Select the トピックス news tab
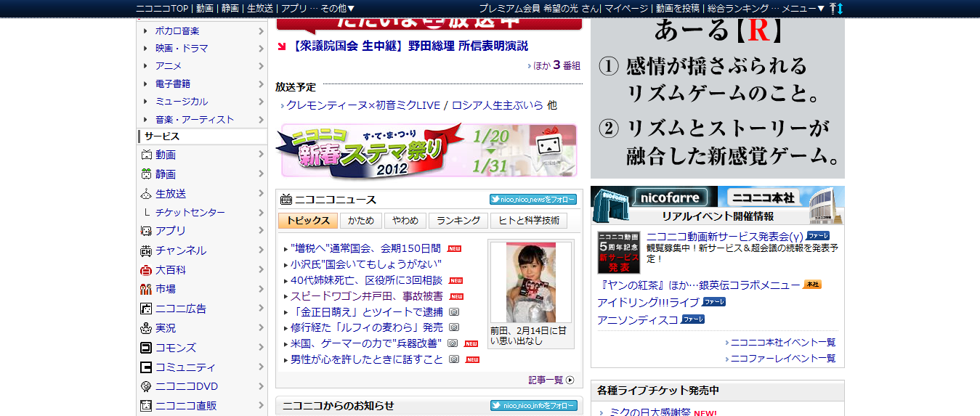The width and height of the screenshot is (980, 416). (308, 221)
